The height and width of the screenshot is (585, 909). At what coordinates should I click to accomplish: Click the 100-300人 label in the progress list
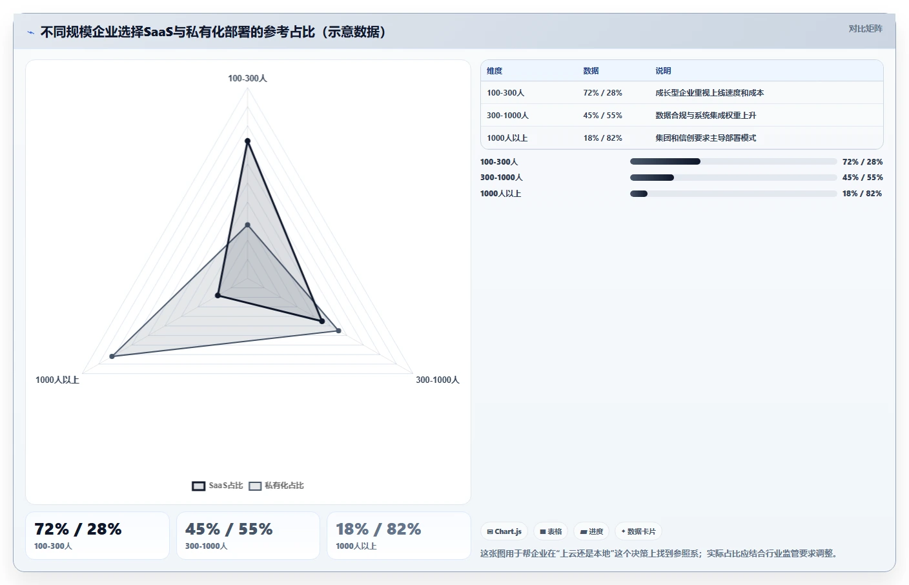[x=499, y=162]
